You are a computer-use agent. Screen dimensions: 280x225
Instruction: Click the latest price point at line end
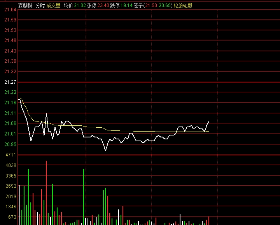[209, 121]
